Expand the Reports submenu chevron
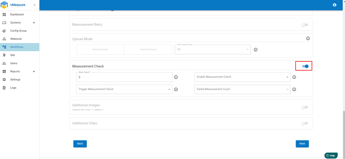 tap(34, 71)
